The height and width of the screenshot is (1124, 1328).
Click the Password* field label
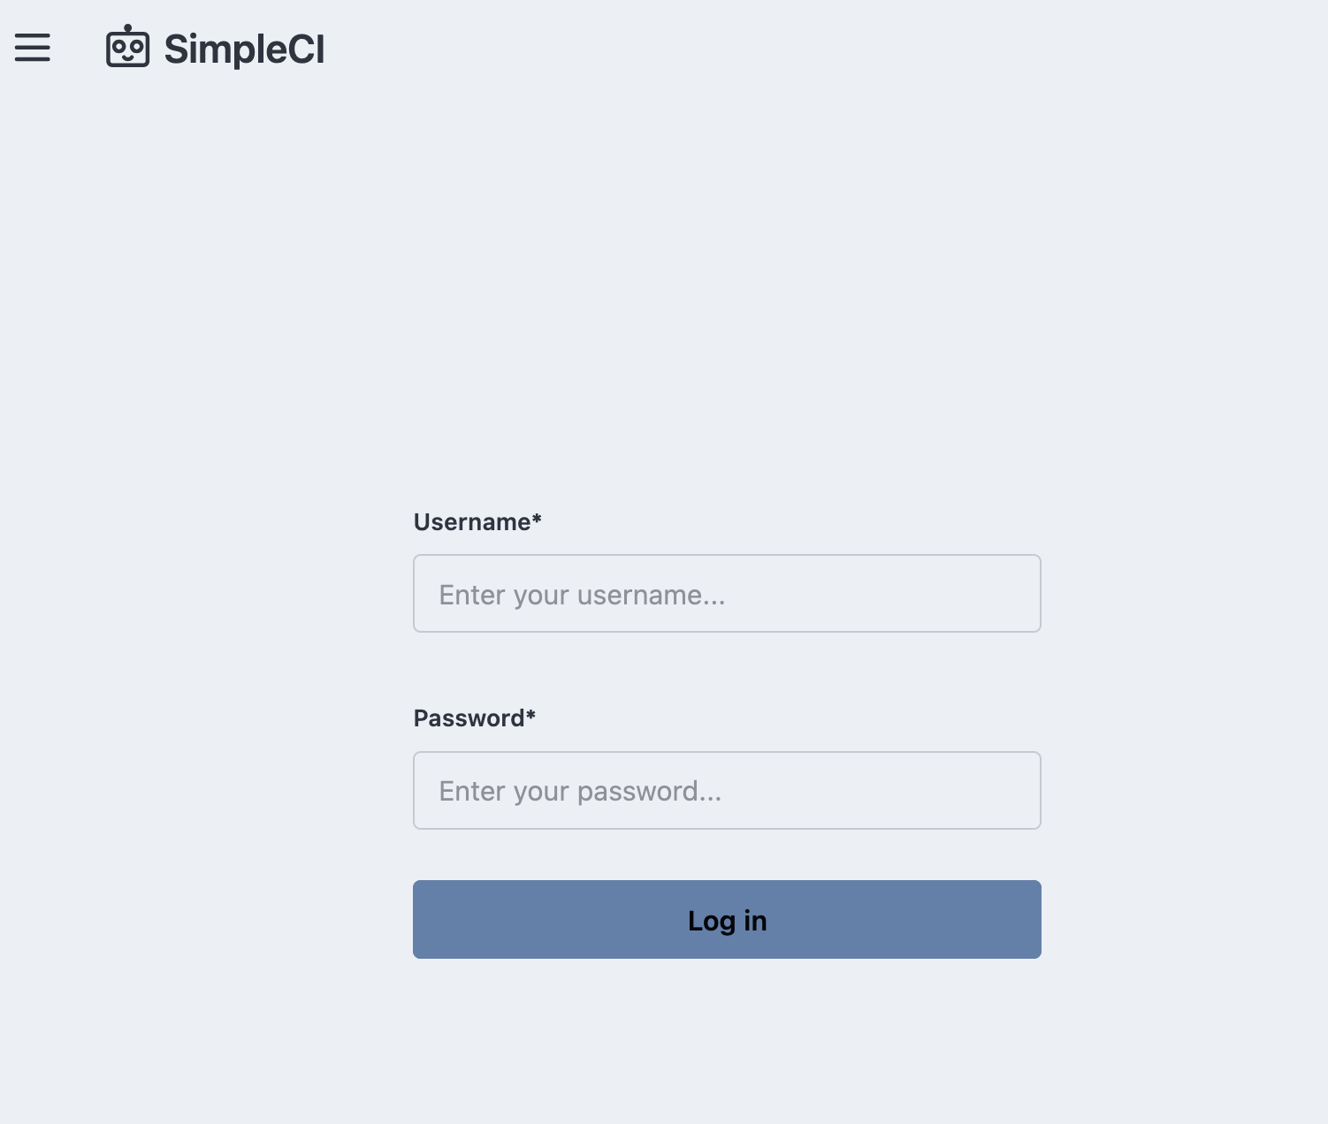(x=474, y=718)
